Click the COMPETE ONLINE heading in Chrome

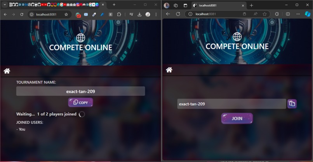(x=81, y=47)
